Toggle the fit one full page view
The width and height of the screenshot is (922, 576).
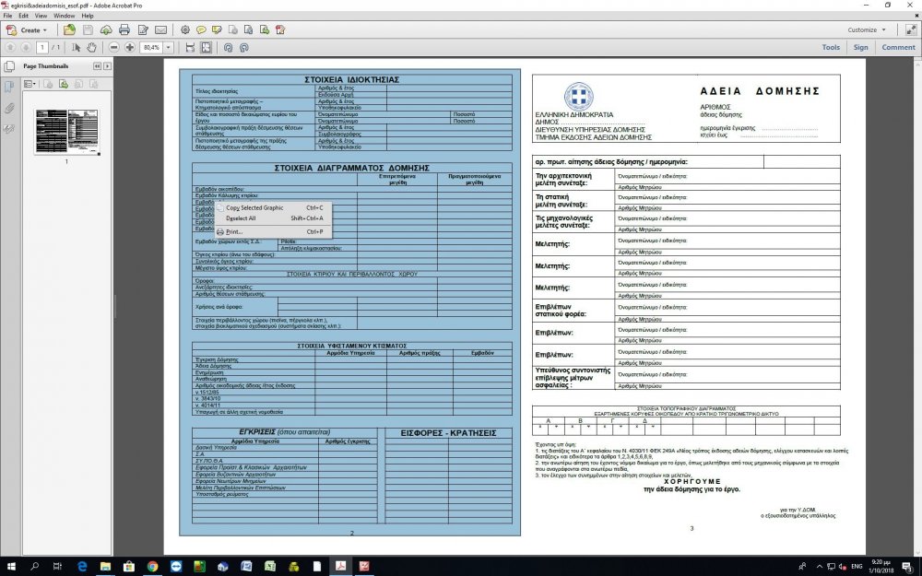point(206,47)
